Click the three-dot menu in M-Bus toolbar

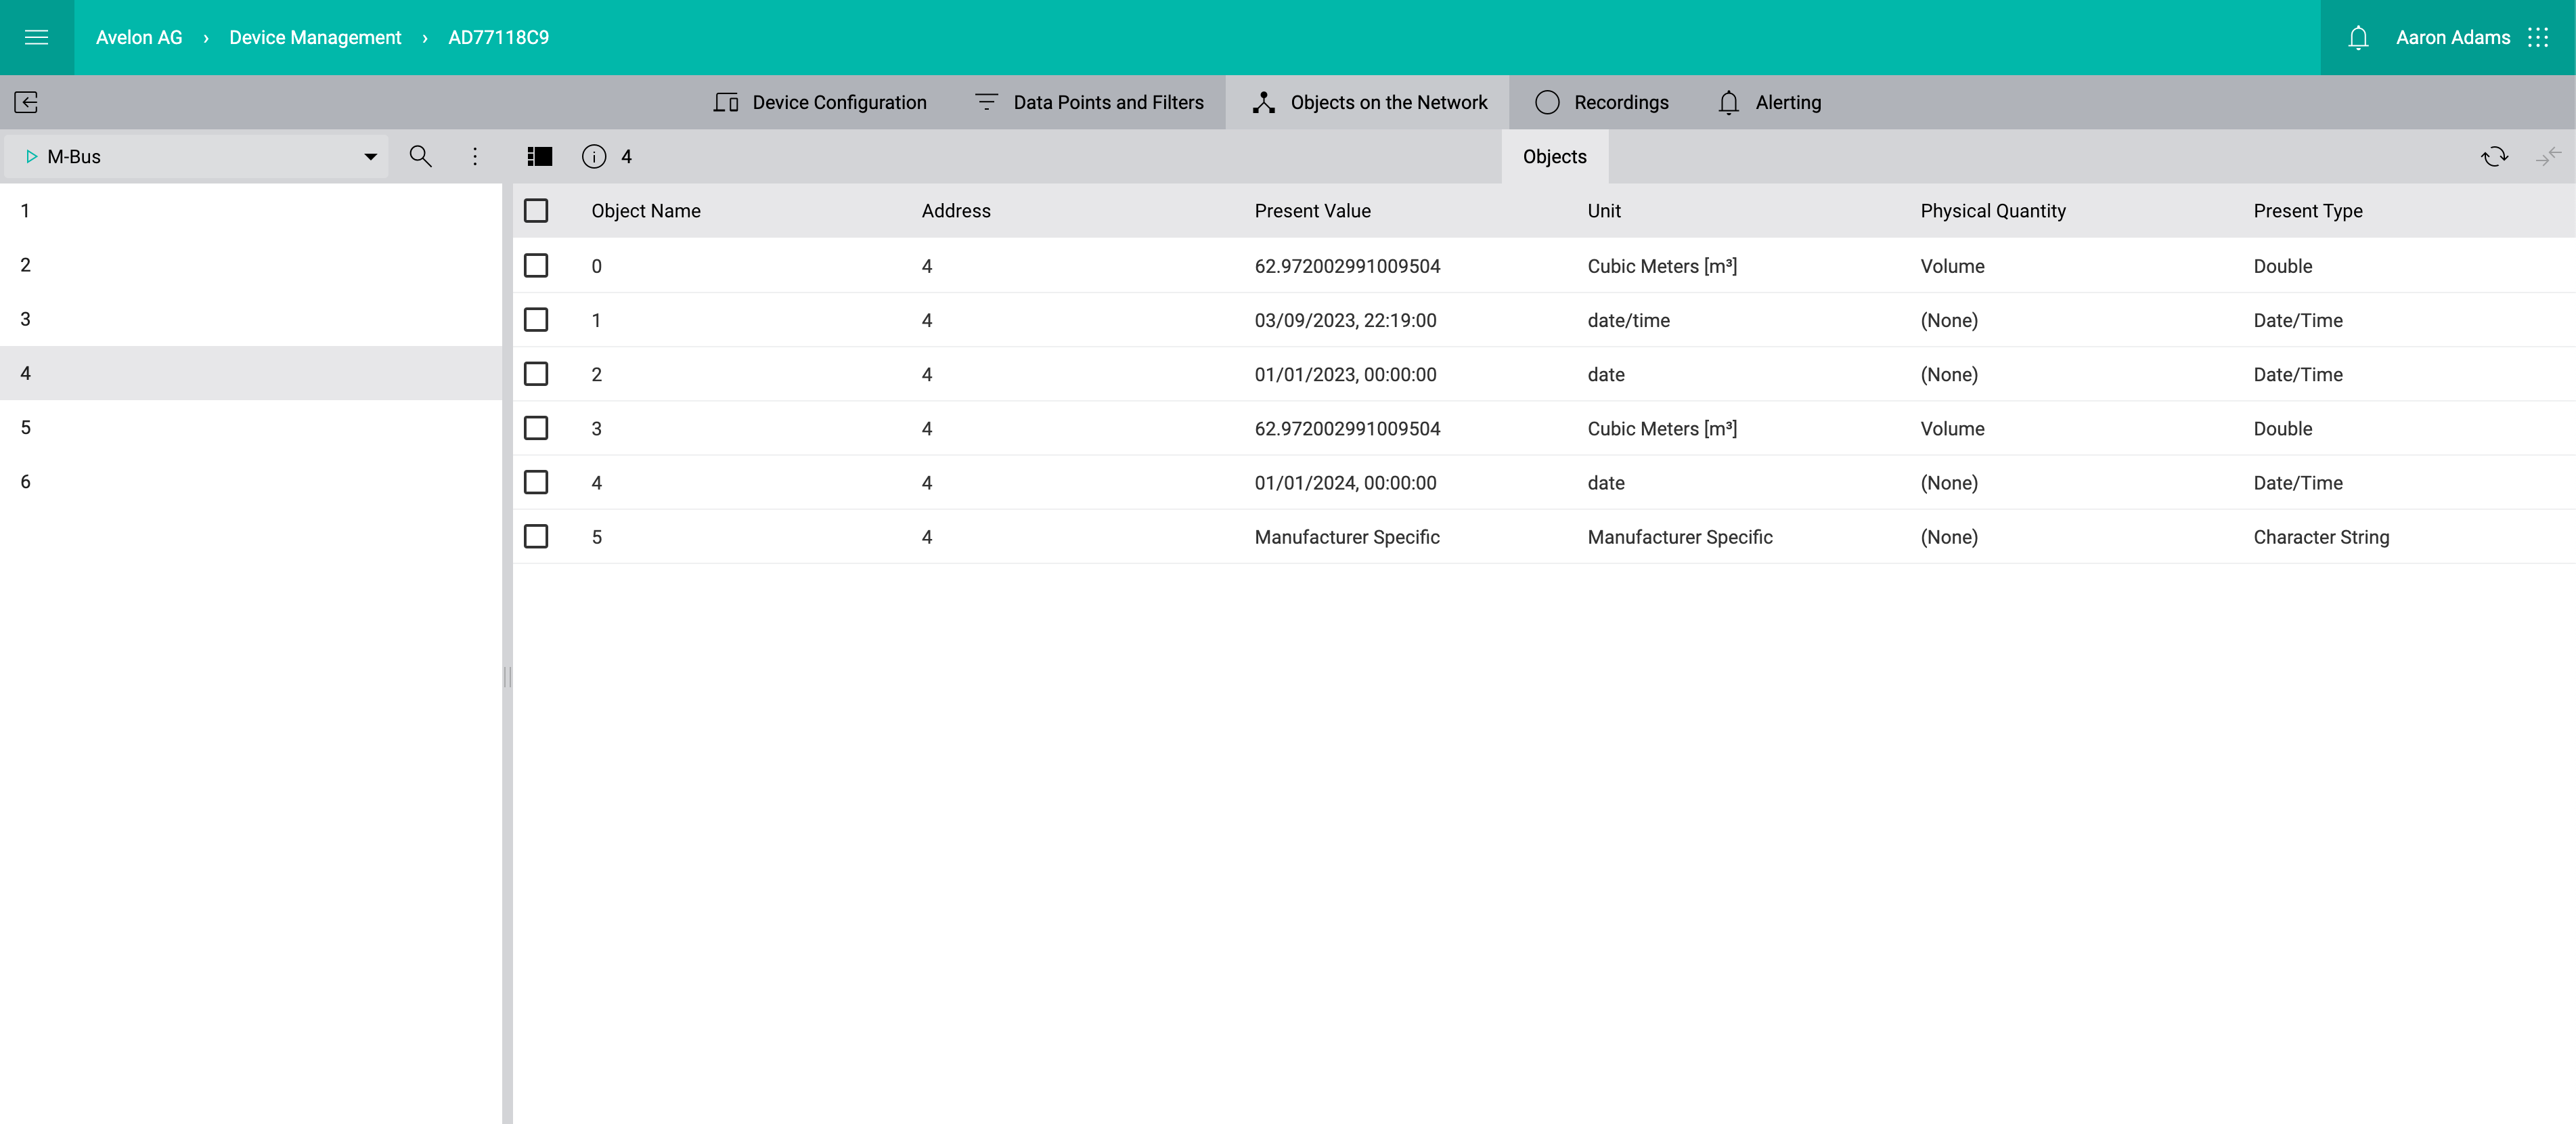(x=474, y=156)
